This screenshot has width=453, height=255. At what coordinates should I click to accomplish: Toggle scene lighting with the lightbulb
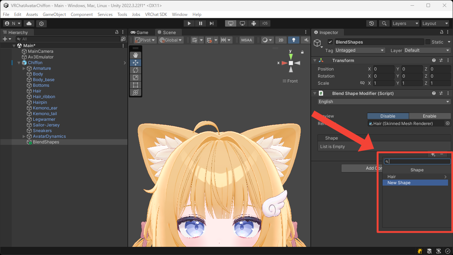(293, 40)
